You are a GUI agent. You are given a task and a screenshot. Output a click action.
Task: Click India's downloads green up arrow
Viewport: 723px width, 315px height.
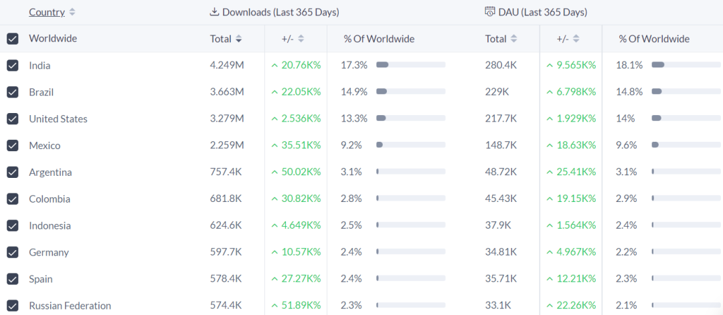coord(274,66)
